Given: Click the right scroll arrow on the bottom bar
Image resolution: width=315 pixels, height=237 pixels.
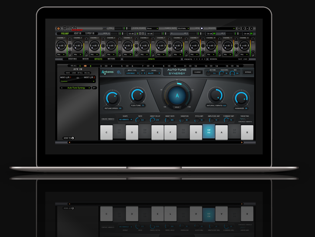Looking at the screenshot, I should (242, 142).
